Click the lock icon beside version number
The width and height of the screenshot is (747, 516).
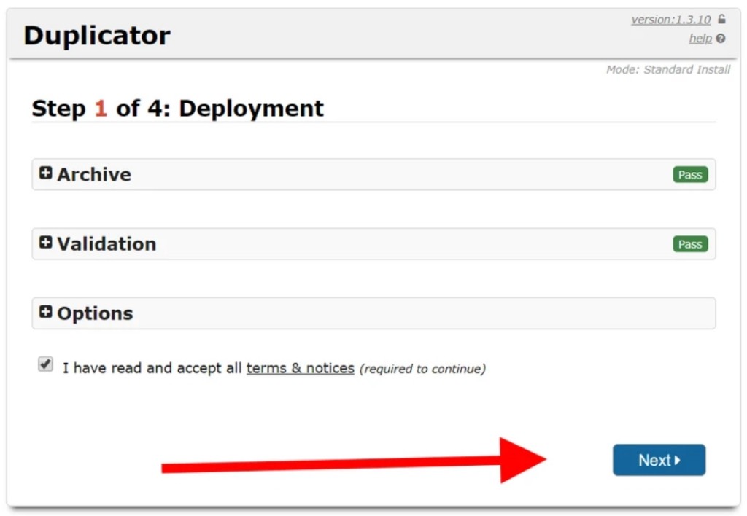(x=721, y=19)
